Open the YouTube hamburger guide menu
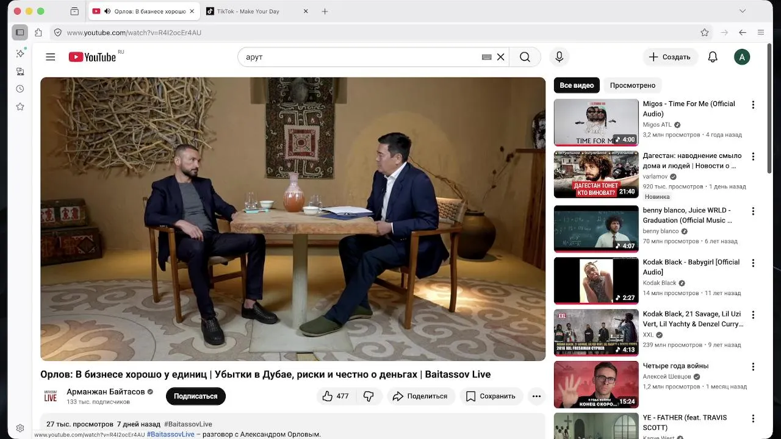Viewport: 781px width, 439px height. click(x=51, y=57)
